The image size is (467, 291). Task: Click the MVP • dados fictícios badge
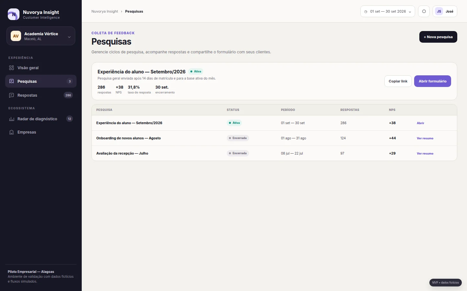pyautogui.click(x=446, y=283)
